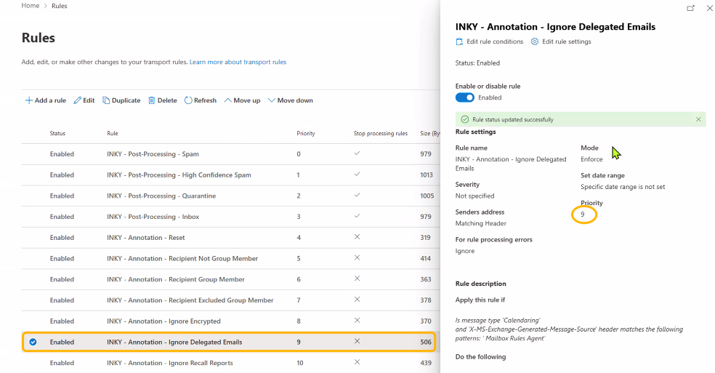Click 'Status: Enabled' text in details panel

click(x=477, y=63)
